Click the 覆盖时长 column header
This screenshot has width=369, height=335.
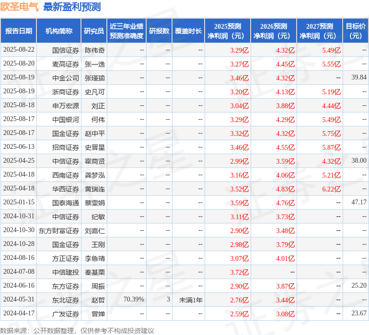(x=188, y=31)
